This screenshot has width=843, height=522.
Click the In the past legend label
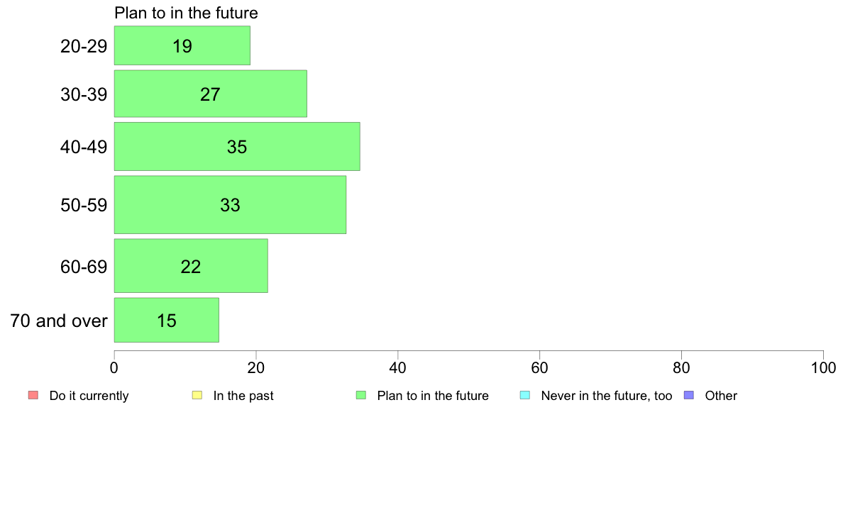point(243,396)
